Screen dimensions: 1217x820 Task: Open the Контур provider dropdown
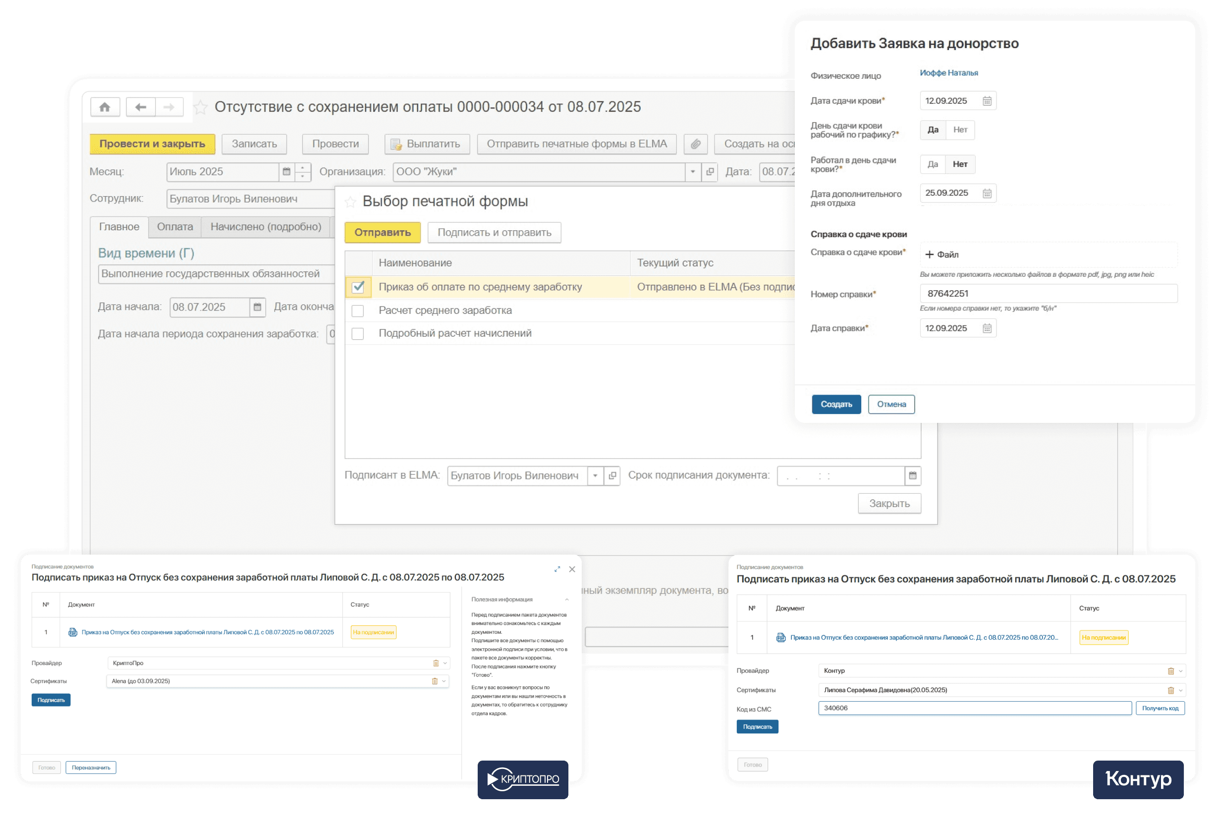tap(1180, 671)
